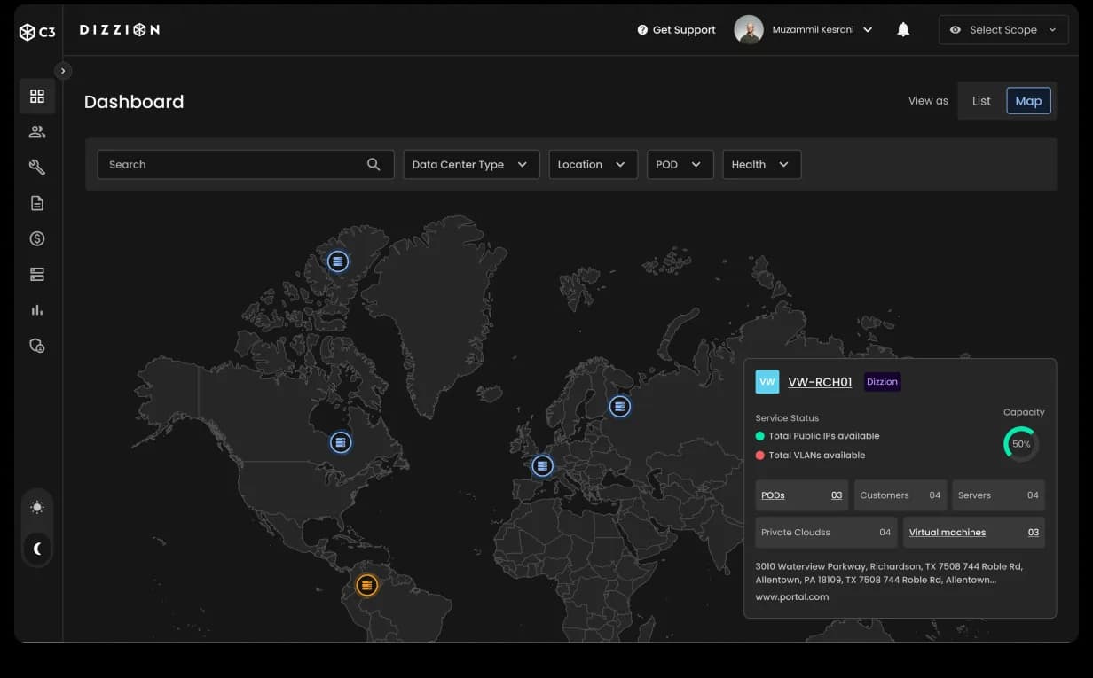
Task: Click the red Total VLANs status dot
Action: (760, 456)
